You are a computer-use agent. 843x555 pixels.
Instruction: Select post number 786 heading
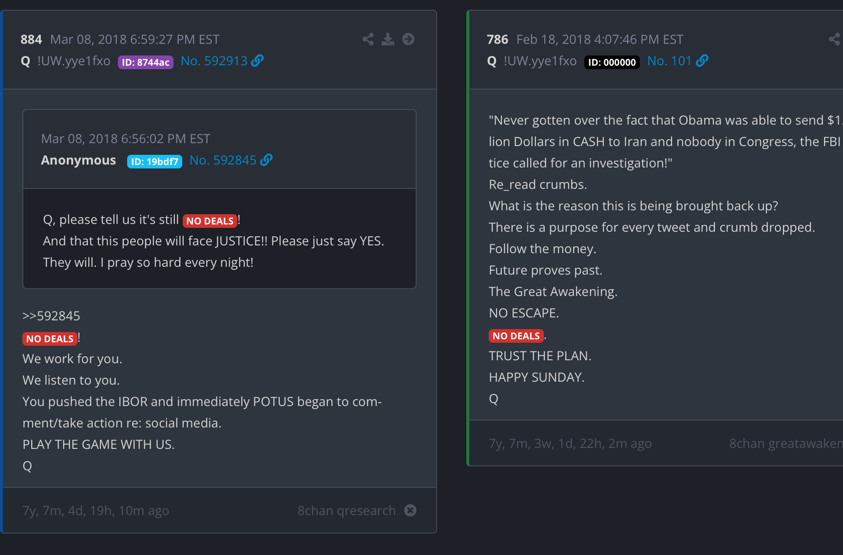[x=497, y=39]
